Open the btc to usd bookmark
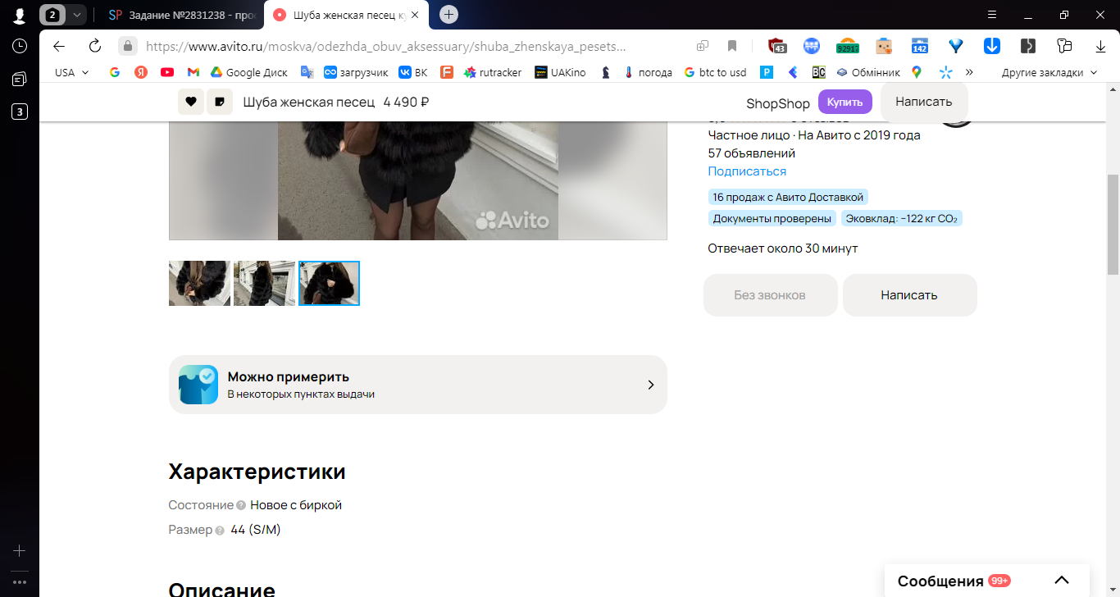1120x597 pixels. tap(715, 72)
